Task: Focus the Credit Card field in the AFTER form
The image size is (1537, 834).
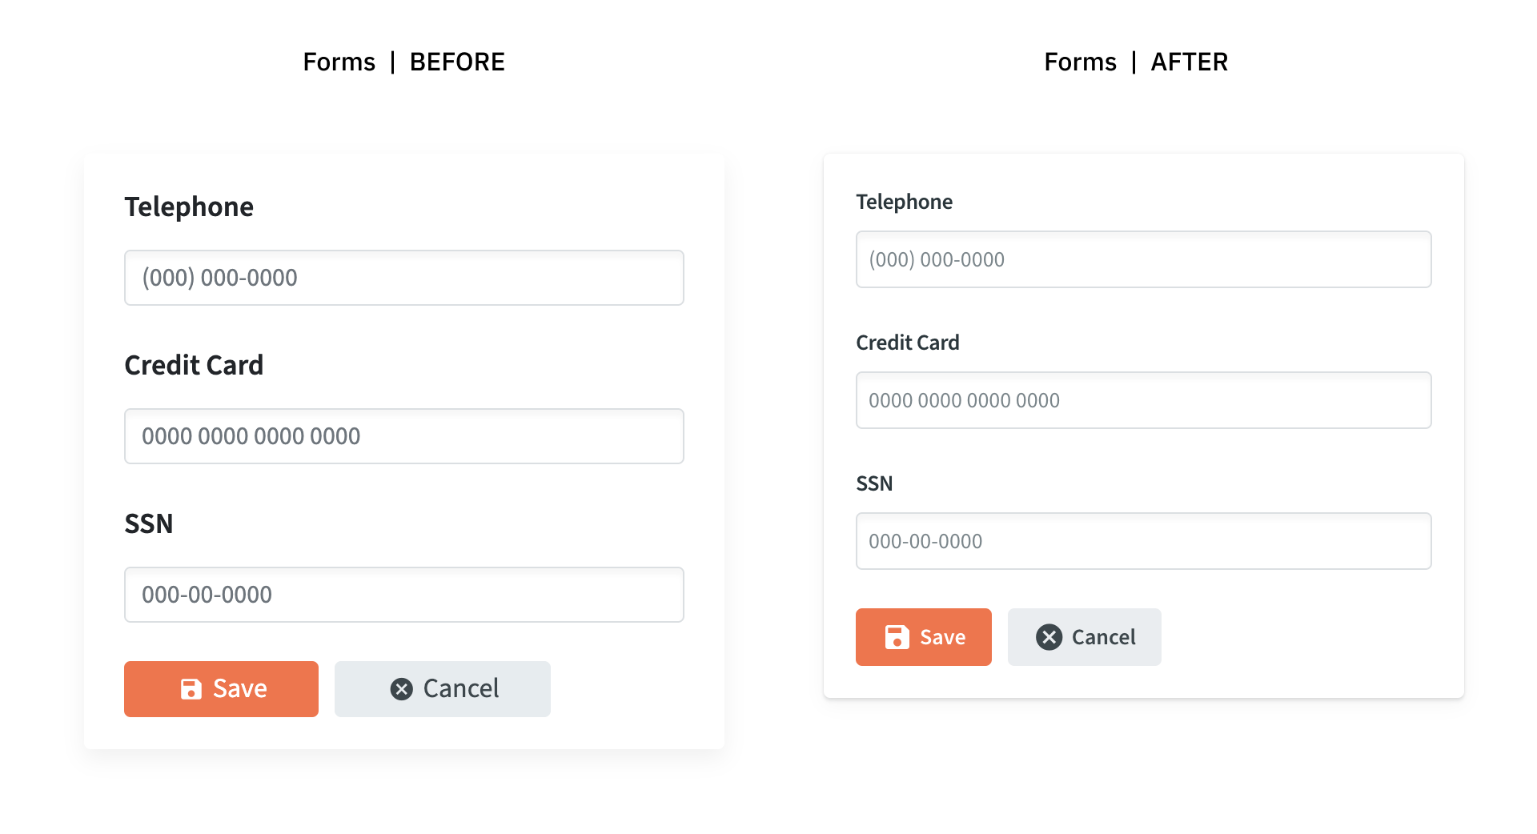Action: pyautogui.click(x=1144, y=400)
